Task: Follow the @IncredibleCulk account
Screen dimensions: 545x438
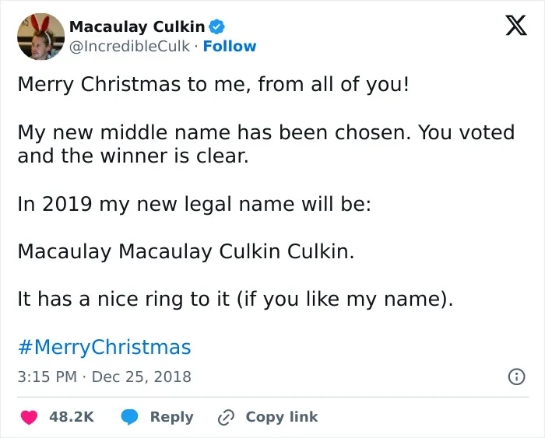Action: (230, 46)
